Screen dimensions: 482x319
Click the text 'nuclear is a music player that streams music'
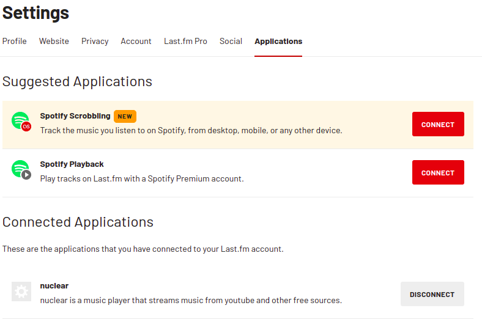pos(122,300)
